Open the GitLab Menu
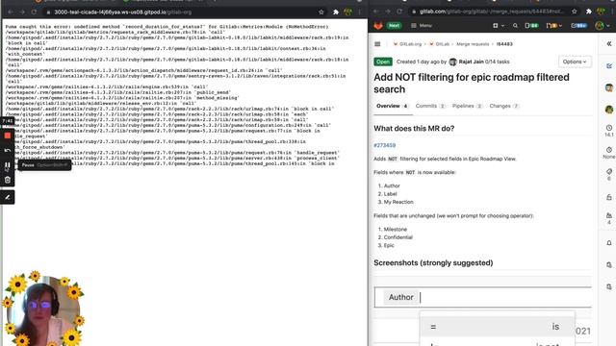The height and width of the screenshot is (346, 616). click(422, 26)
